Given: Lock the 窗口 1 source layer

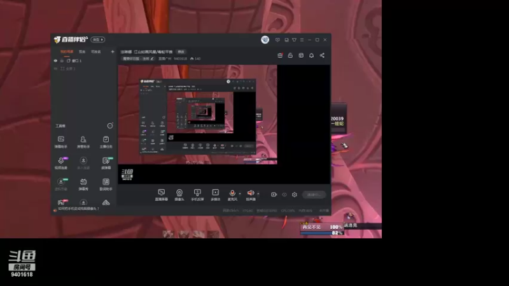Looking at the screenshot, I should point(62,60).
